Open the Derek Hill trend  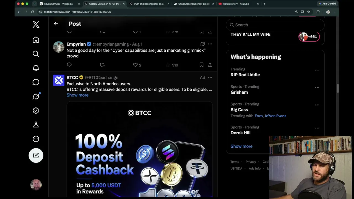pyautogui.click(x=241, y=133)
